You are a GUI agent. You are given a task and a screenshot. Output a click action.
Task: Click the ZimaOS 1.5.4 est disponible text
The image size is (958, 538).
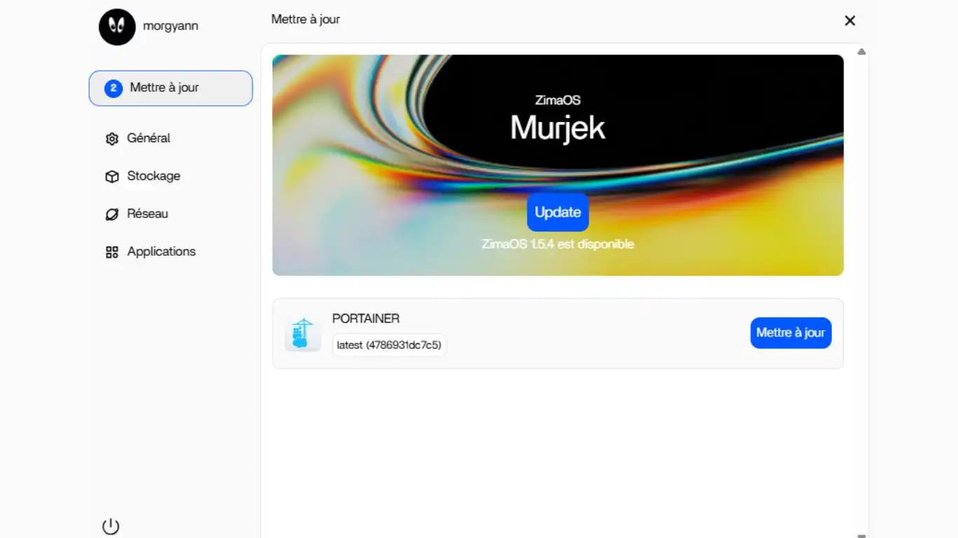pyautogui.click(x=558, y=244)
